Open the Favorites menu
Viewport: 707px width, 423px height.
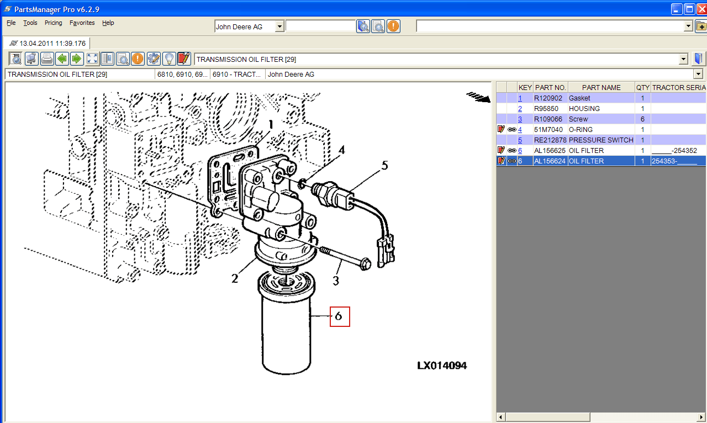tap(82, 23)
